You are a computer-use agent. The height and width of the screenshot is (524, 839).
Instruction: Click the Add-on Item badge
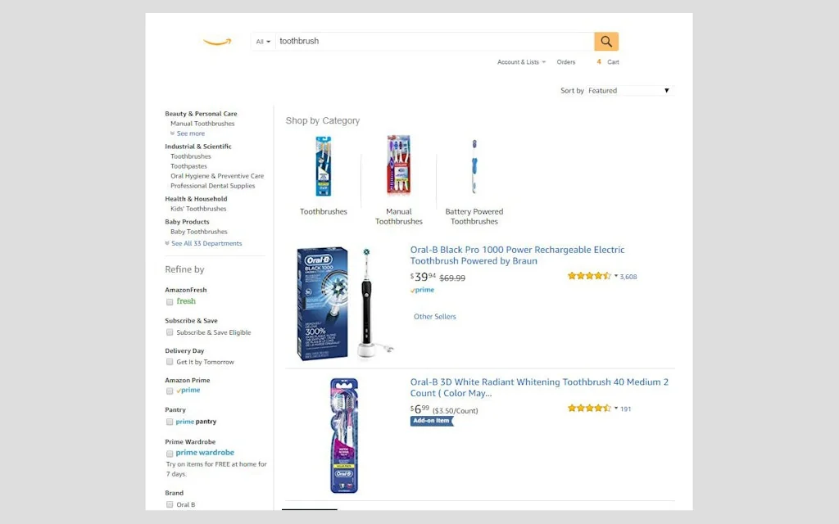[x=433, y=421]
